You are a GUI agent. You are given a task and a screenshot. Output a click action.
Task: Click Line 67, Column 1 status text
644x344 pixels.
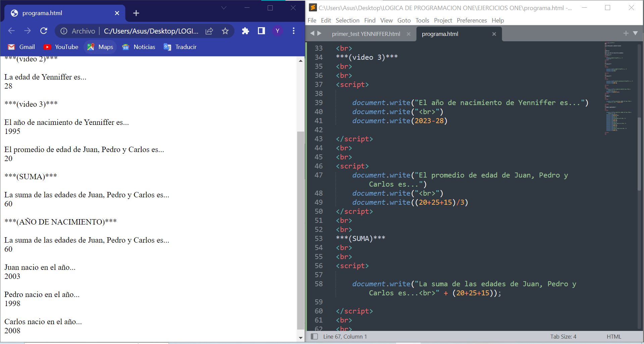point(345,337)
